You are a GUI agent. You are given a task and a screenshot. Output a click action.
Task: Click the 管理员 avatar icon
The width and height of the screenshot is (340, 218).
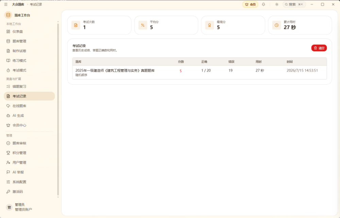pos(9,207)
